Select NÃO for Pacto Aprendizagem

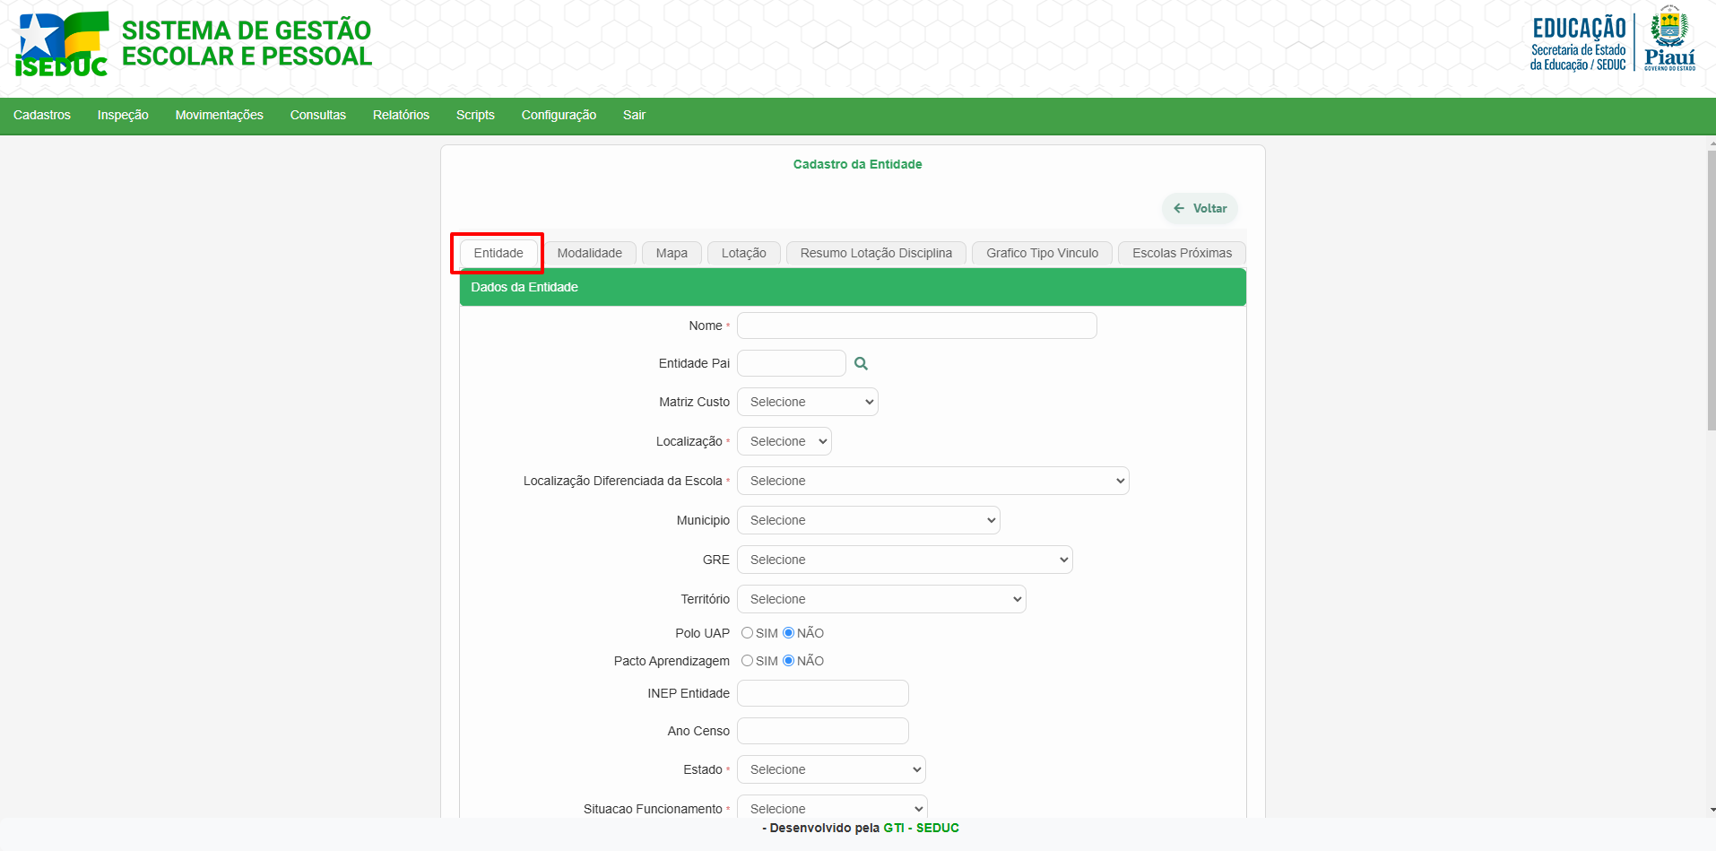789,661
